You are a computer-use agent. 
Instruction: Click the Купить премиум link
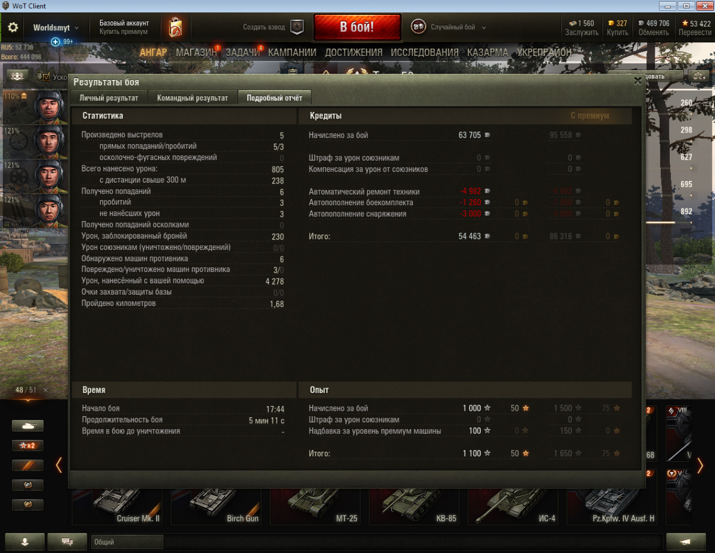(x=123, y=32)
